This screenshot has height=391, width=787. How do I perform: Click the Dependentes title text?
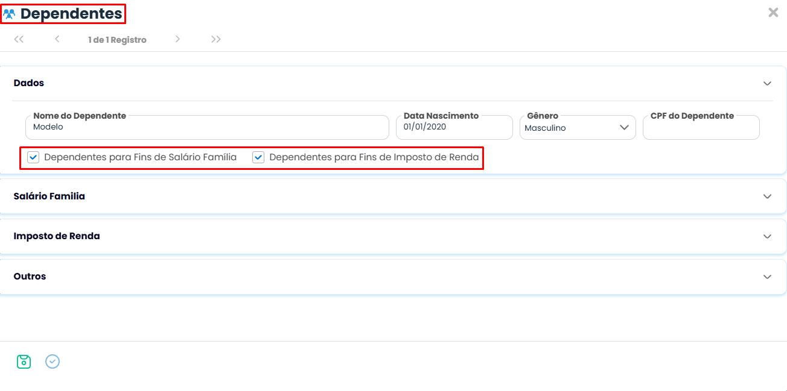click(x=71, y=13)
